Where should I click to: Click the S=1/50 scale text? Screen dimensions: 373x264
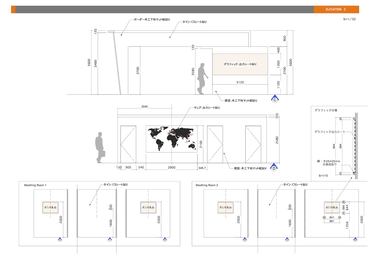[x=349, y=19]
